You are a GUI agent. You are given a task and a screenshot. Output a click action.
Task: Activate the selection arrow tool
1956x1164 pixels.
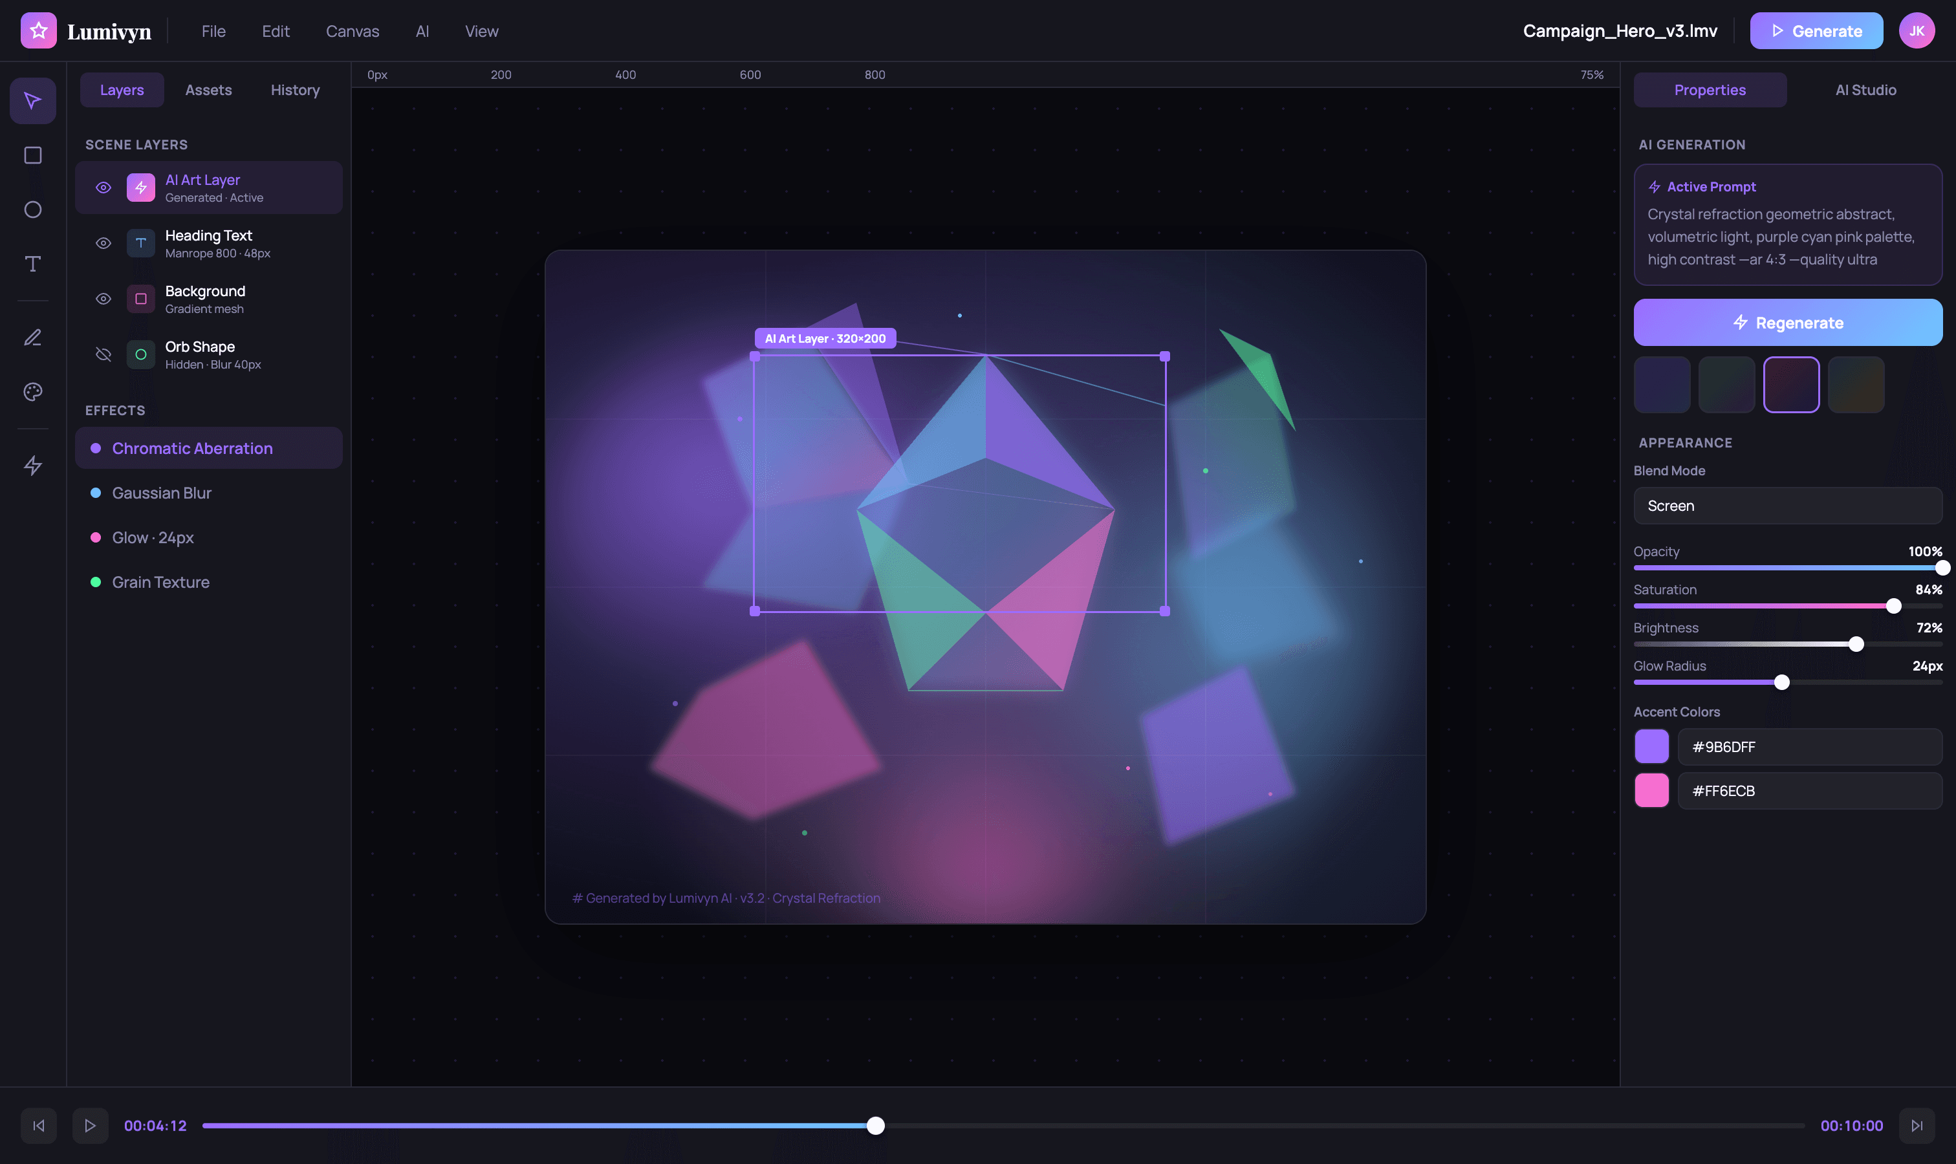[33, 100]
